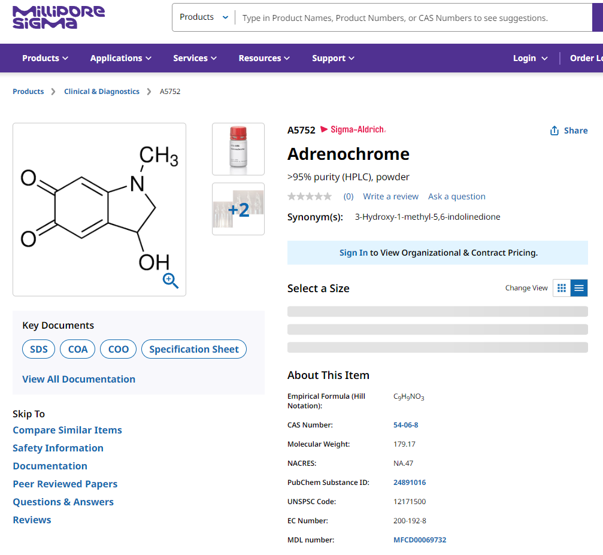Open the Login dropdown

(531, 58)
